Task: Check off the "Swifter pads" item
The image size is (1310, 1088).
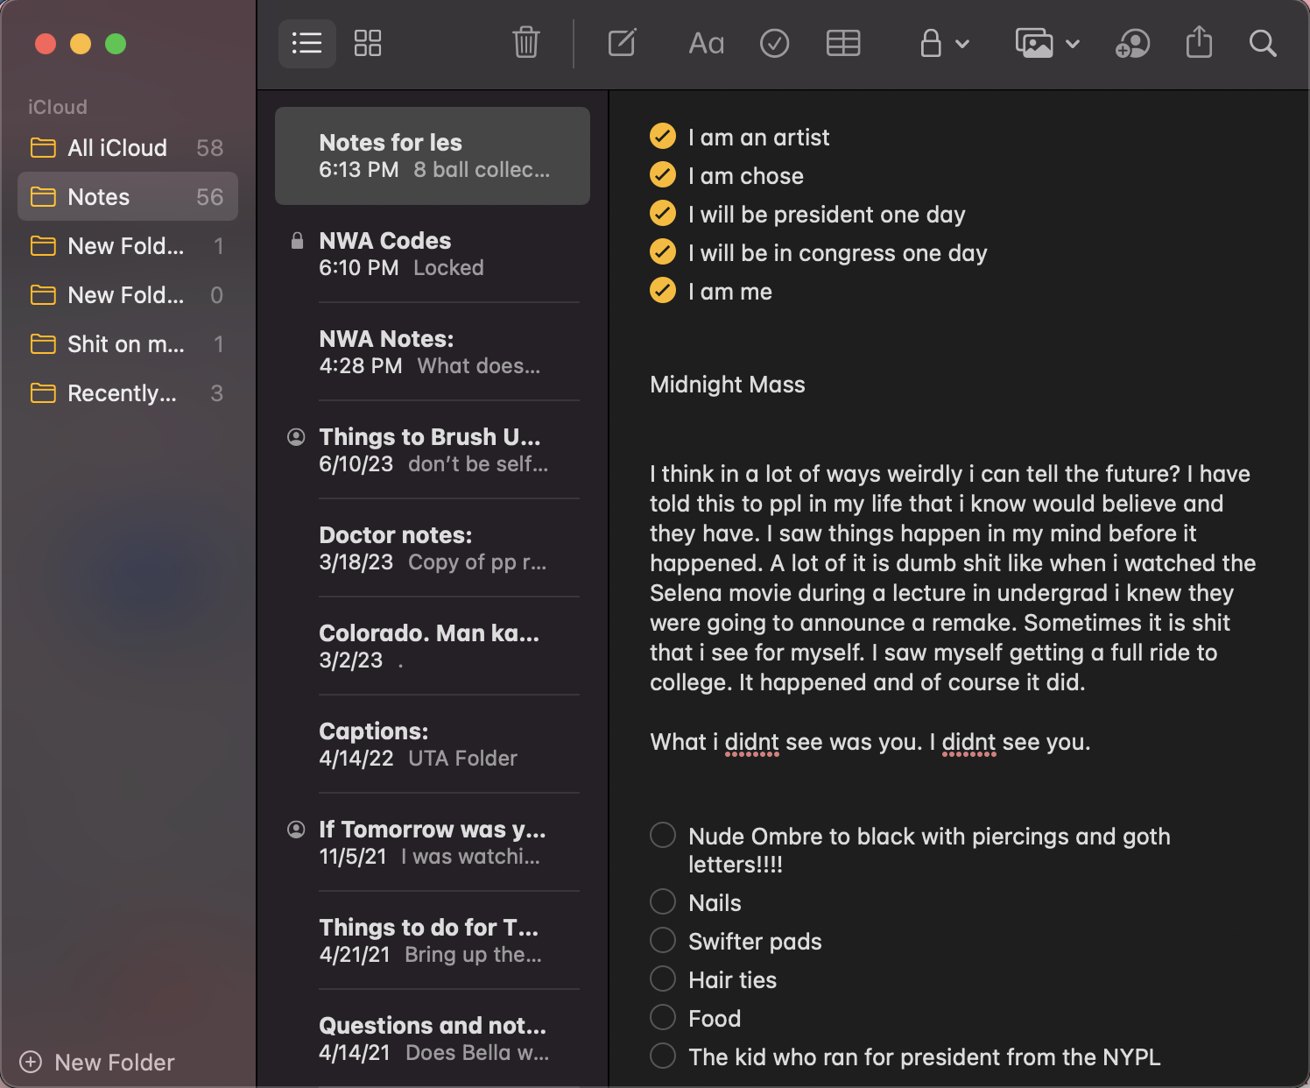Action: tap(663, 941)
